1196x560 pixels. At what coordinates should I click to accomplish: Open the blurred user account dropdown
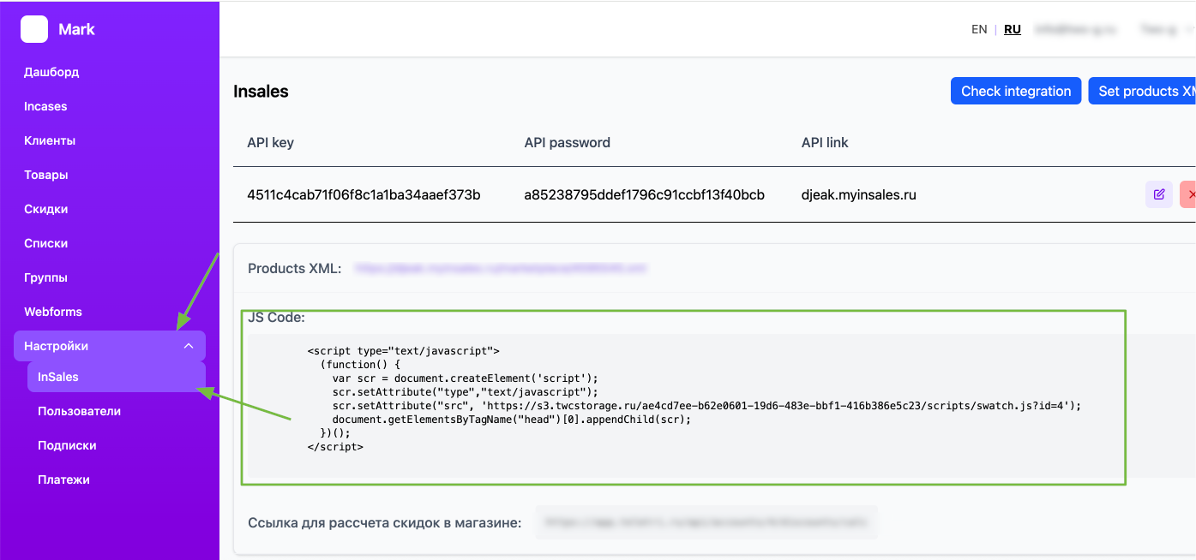tap(1162, 29)
